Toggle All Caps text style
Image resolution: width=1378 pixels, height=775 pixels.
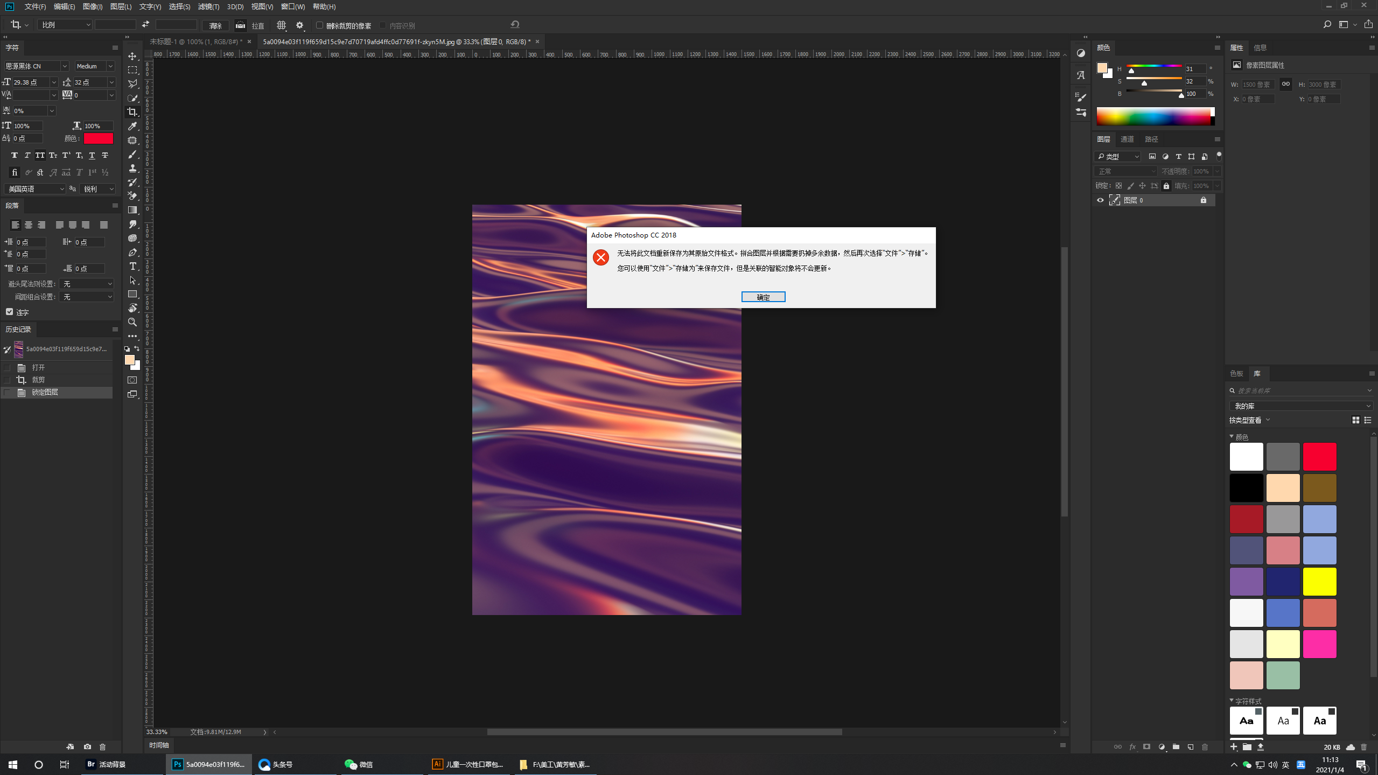pyautogui.click(x=40, y=155)
